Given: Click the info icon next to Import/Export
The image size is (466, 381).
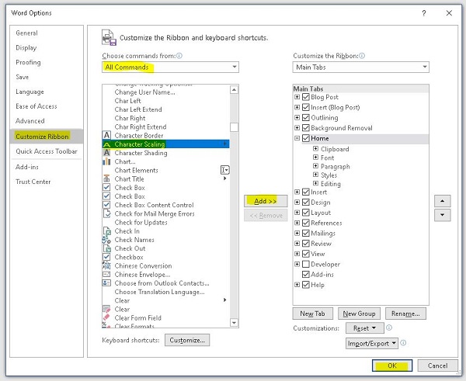Looking at the screenshot, I should 403,343.
